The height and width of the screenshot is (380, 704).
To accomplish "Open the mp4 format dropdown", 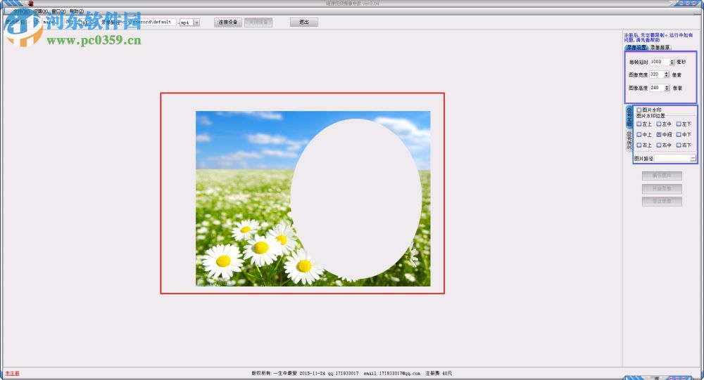I will tap(196, 22).
